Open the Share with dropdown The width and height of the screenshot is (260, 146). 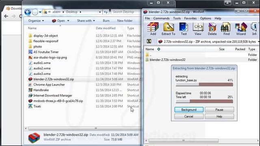click(x=86, y=21)
